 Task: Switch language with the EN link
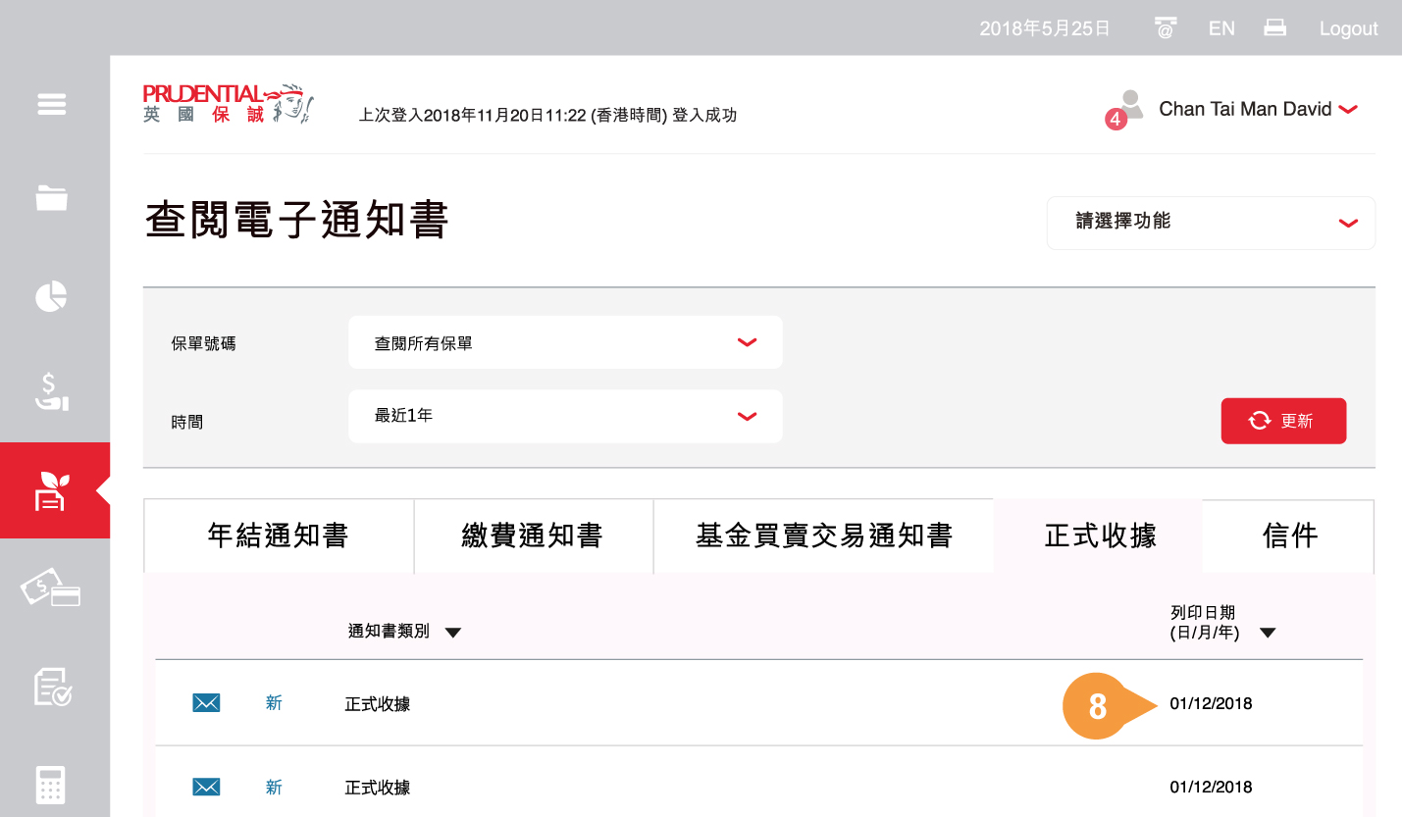click(x=1221, y=28)
